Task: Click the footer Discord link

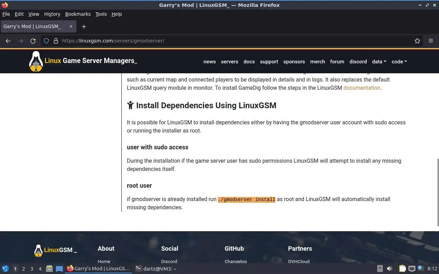Action: [169, 261]
